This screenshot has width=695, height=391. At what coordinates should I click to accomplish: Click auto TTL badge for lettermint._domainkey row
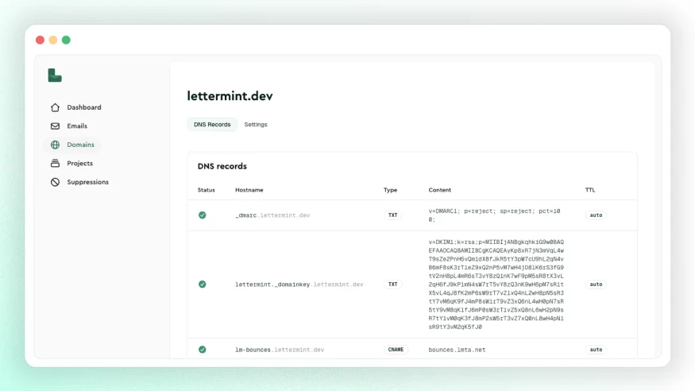(596, 285)
